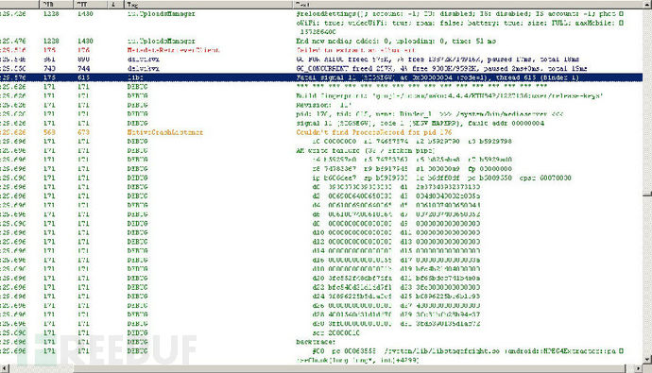Click TID 613 in the highlighted libc row
The image size is (652, 373).
83,77
